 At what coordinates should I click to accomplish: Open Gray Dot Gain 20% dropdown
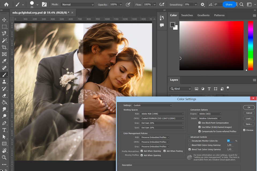click(162, 123)
